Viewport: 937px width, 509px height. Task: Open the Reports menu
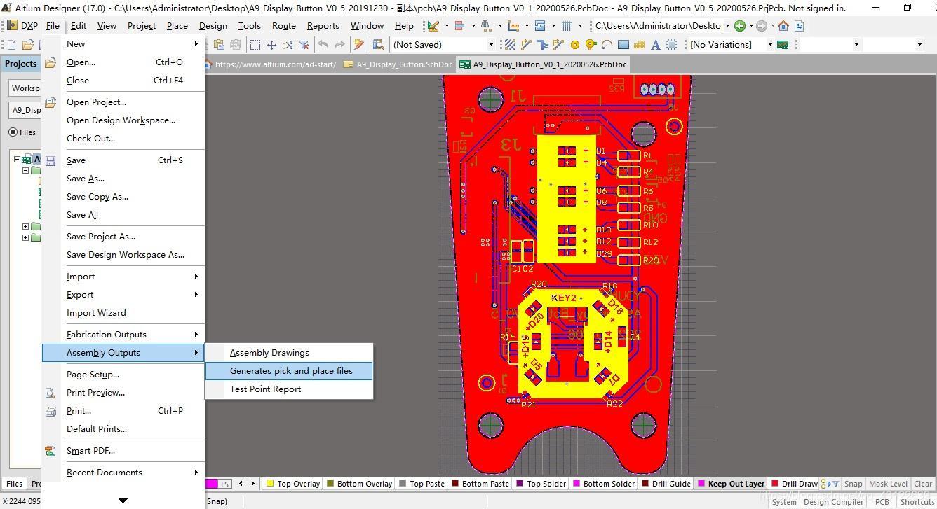pyautogui.click(x=323, y=26)
